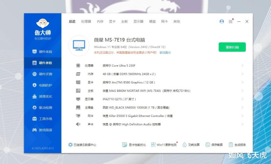Switch to the 内存 tab

(x=100, y=21)
